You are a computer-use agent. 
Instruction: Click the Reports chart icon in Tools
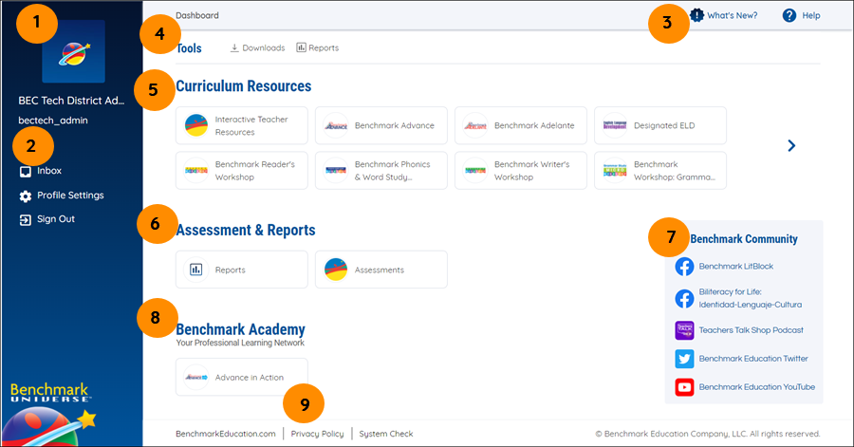coord(301,47)
